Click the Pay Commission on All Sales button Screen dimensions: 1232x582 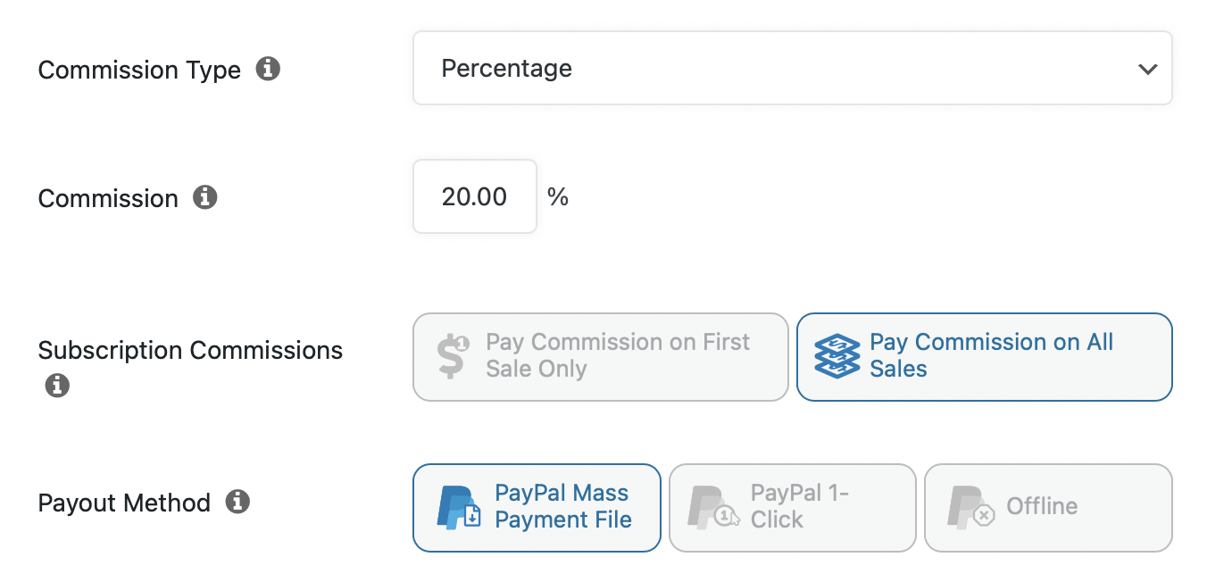pyautogui.click(x=984, y=356)
